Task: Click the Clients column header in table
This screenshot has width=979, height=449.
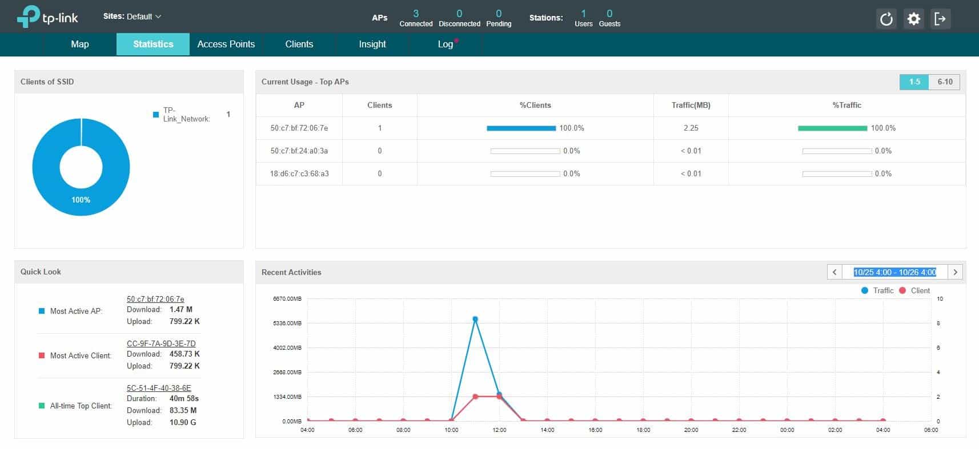Action: point(380,105)
